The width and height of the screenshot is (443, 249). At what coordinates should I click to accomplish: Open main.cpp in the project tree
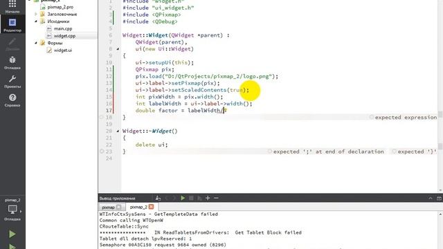pyautogui.click(x=63, y=28)
